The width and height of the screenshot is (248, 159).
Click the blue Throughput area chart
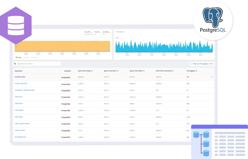(x=164, y=46)
